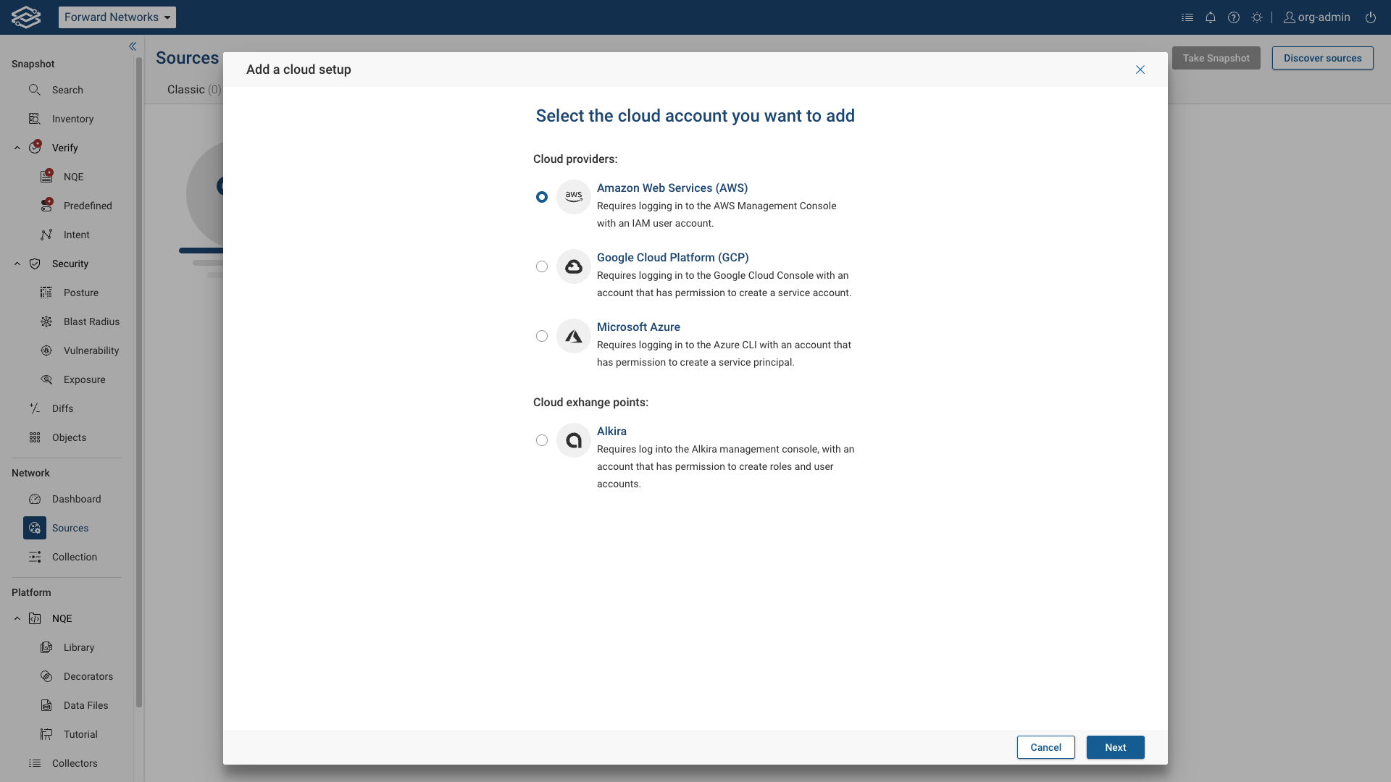Open the help panel
This screenshot has width=1391, height=782.
click(1234, 17)
